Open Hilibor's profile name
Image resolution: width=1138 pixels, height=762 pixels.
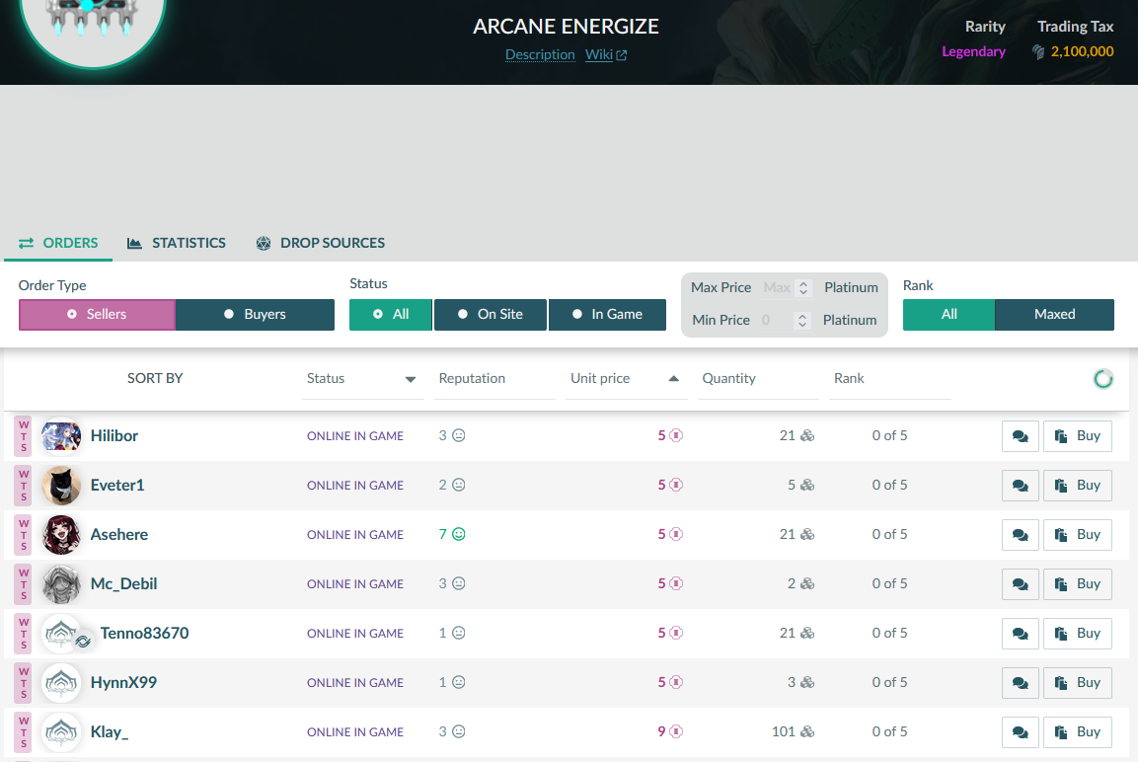click(114, 435)
